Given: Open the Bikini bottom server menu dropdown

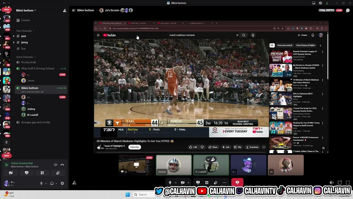Looking at the screenshot, I should coord(26,11).
